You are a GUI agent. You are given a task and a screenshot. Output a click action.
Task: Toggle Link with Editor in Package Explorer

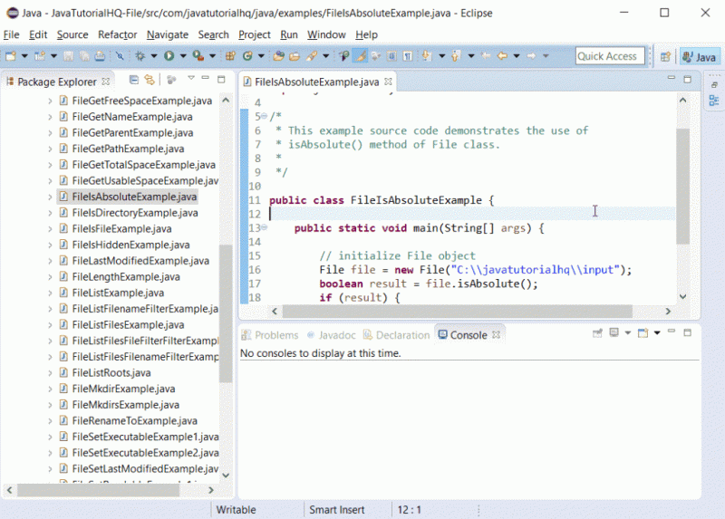(x=150, y=80)
